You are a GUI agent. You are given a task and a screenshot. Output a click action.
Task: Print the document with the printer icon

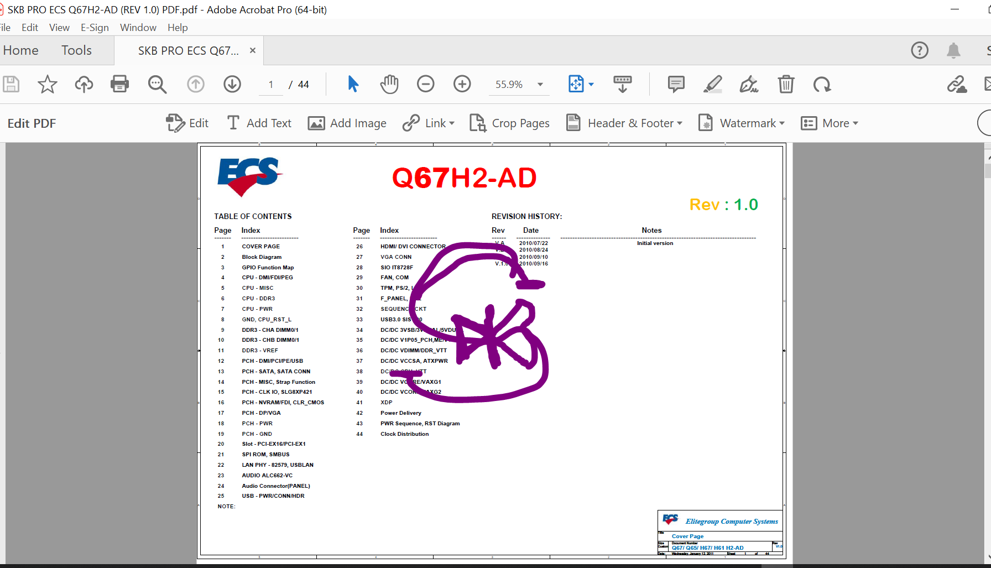coord(119,84)
